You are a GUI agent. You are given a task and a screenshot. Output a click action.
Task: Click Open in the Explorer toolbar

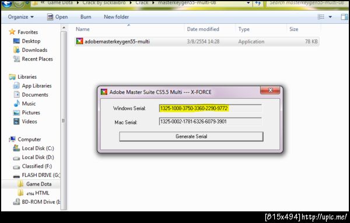pyautogui.click(x=57, y=17)
